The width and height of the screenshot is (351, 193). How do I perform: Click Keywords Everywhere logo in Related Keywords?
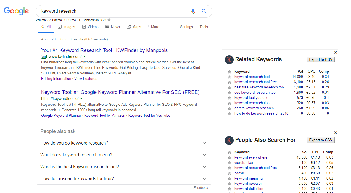229,60
